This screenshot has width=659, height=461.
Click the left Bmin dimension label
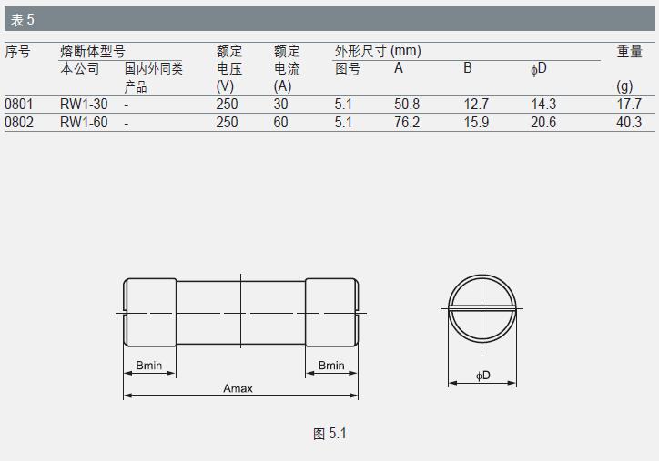coord(149,366)
